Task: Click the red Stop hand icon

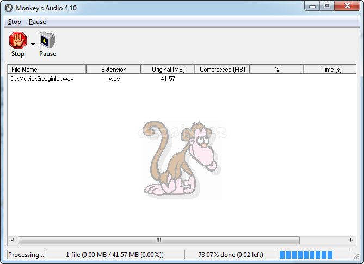Action: pos(18,40)
